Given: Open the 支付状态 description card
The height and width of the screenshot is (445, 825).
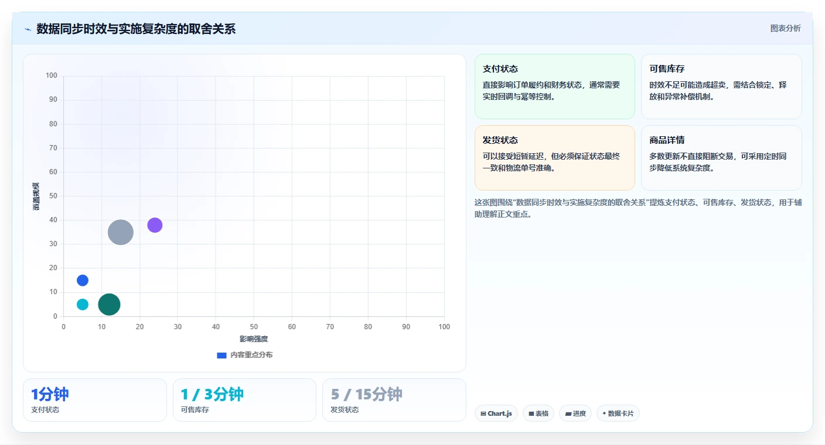Looking at the screenshot, I should click(555, 87).
